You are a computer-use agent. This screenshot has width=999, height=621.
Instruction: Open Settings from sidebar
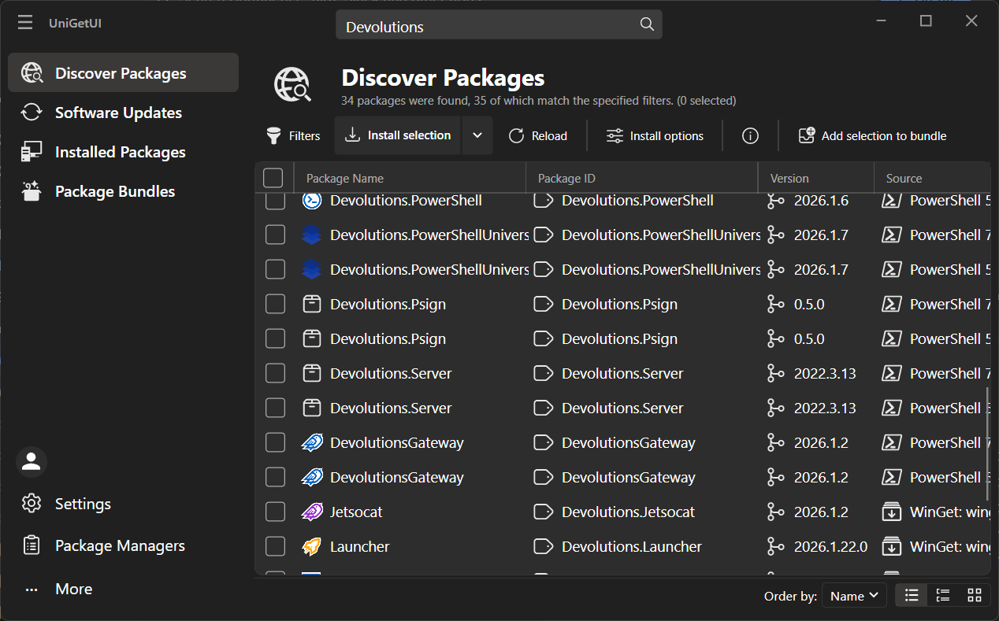coord(123,504)
